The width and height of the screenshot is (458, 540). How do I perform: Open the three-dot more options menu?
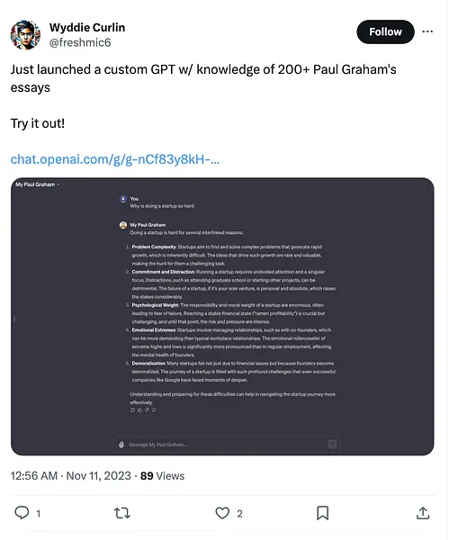coord(427,31)
